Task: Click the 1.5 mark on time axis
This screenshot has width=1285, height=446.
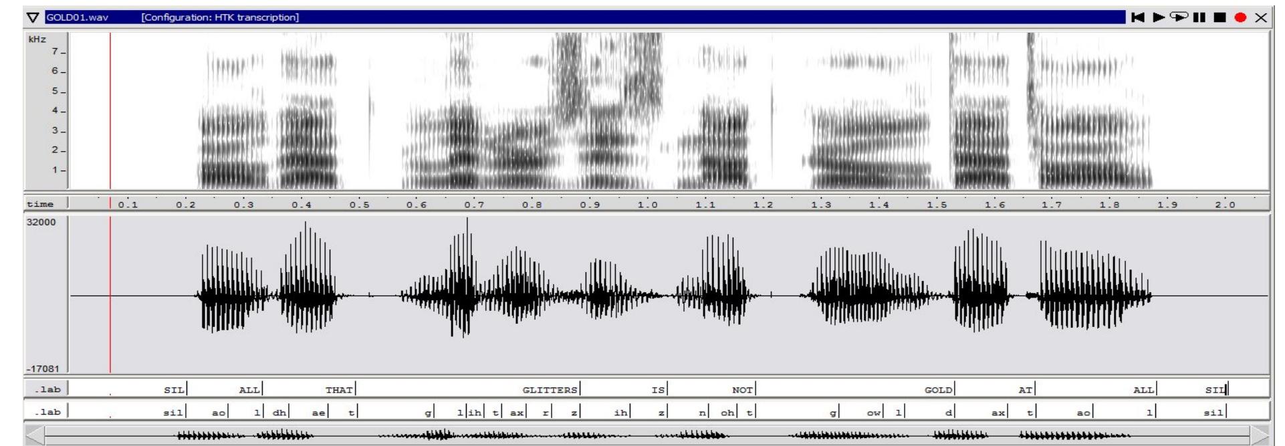Action: (936, 205)
